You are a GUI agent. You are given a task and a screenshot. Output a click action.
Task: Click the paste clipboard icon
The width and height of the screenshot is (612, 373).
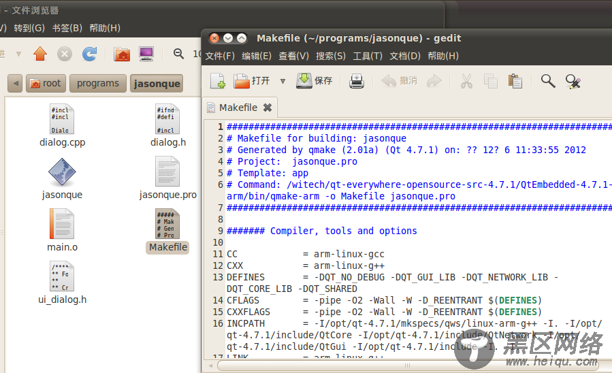[x=515, y=81]
